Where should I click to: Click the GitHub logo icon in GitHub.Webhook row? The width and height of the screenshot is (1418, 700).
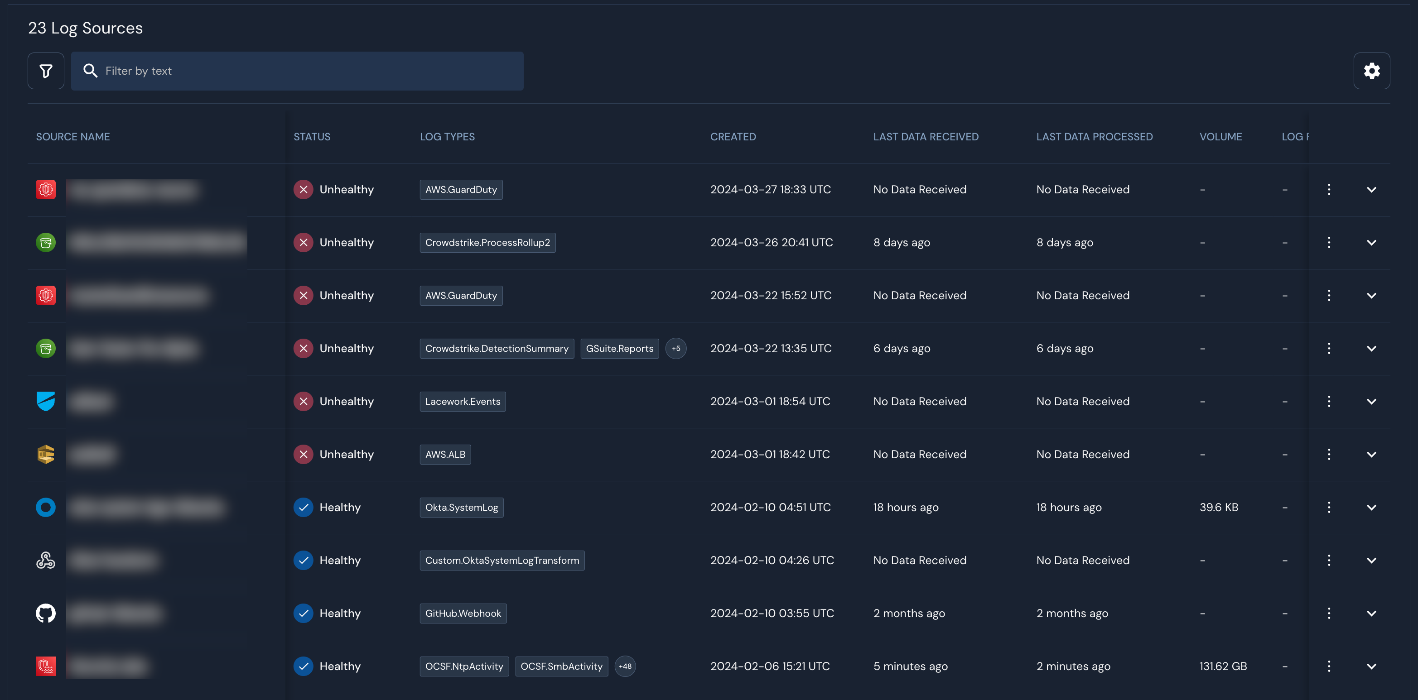[46, 613]
